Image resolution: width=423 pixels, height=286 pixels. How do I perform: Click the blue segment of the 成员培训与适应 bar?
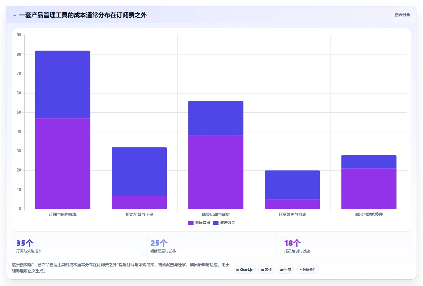click(216, 118)
